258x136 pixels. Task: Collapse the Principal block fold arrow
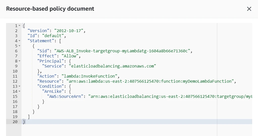coord(19,61)
